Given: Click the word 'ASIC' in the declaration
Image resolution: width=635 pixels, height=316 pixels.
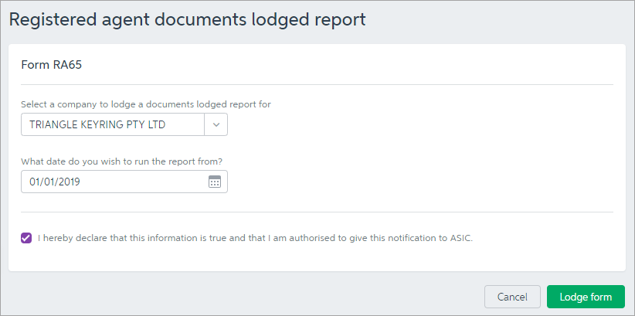Looking at the screenshot, I should coord(460,238).
